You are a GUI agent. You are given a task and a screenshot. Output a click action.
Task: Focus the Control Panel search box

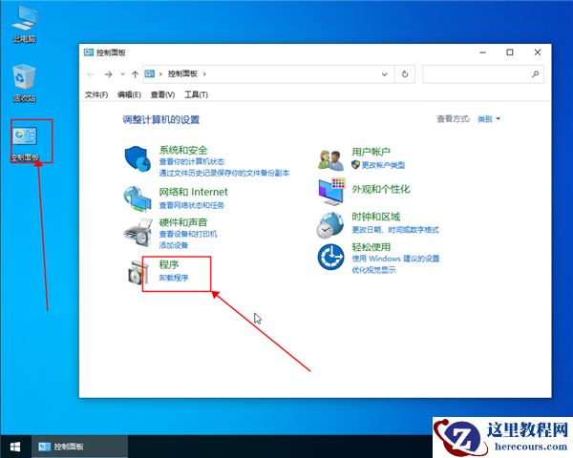[483, 74]
